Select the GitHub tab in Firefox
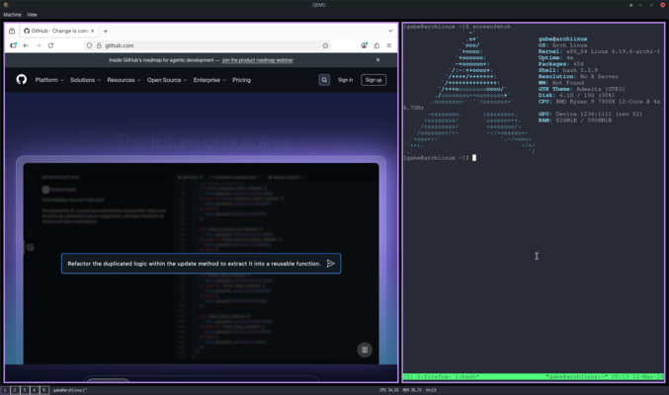The width and height of the screenshot is (669, 395). [59, 31]
